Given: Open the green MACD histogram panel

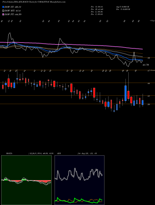Looking at the screenshot, I should point(26,180).
